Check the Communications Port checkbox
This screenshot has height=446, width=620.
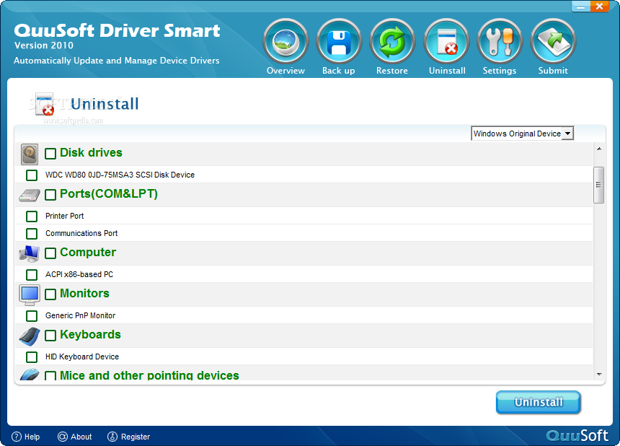(32, 234)
